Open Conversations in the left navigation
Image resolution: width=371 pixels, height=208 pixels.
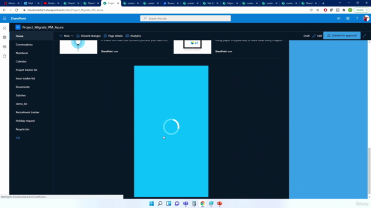coord(24,44)
